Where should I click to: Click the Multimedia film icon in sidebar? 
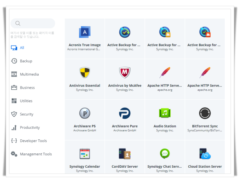coord(14,74)
